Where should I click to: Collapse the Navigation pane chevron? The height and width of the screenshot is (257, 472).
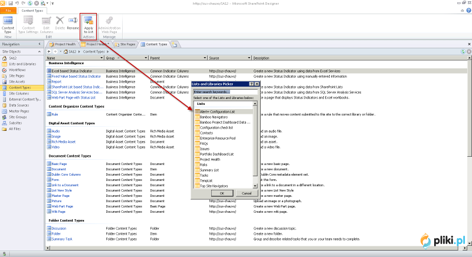click(x=40, y=44)
